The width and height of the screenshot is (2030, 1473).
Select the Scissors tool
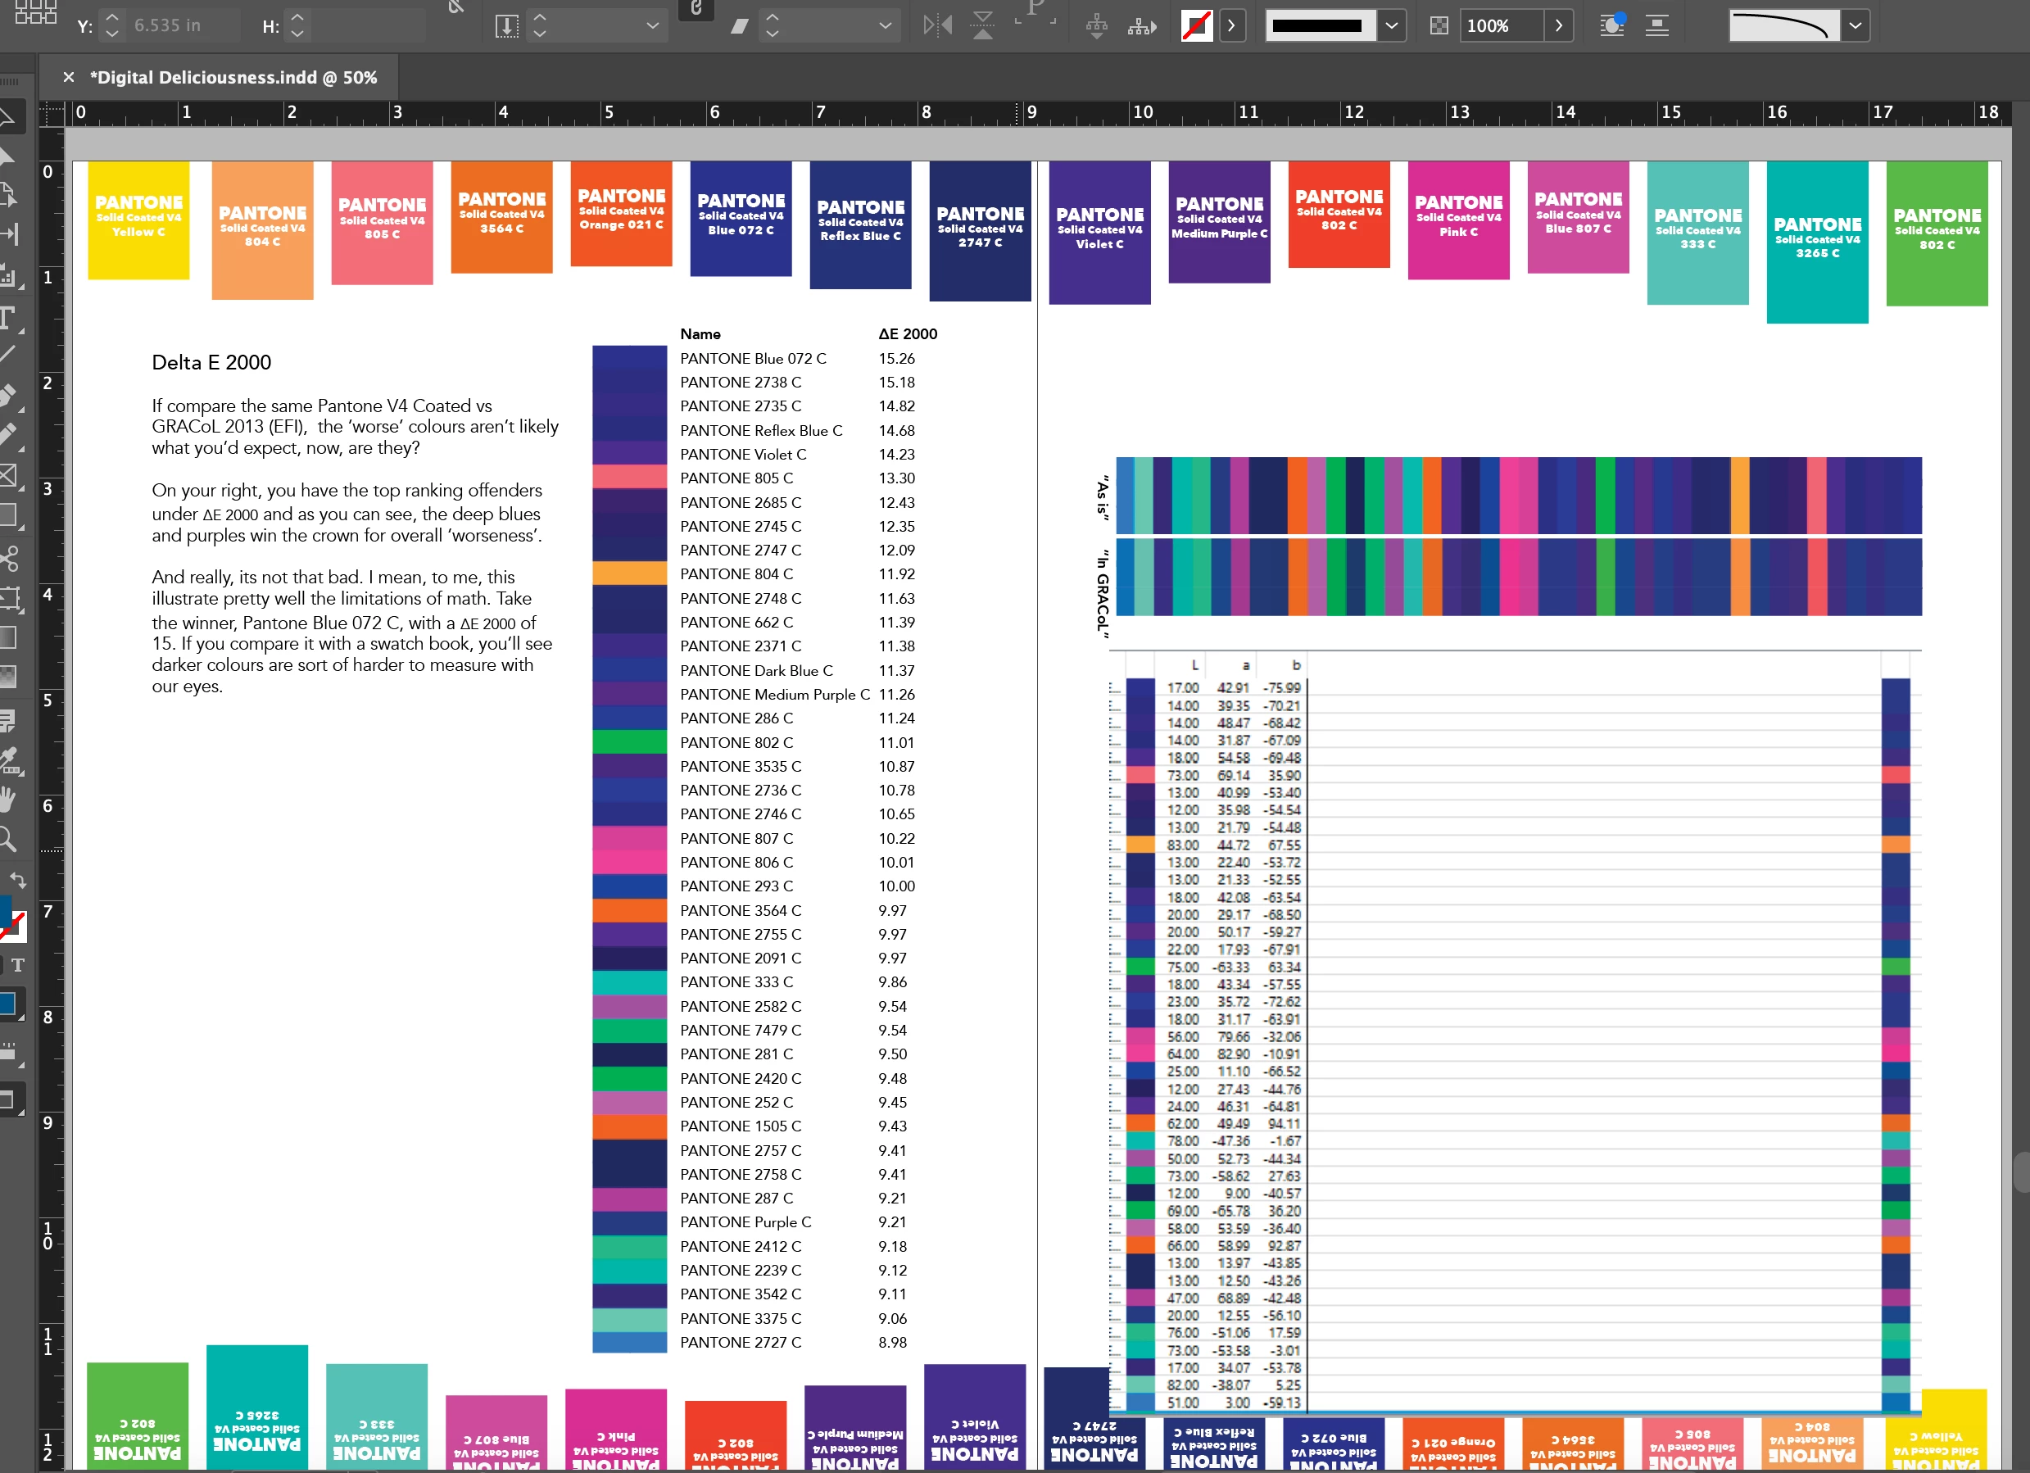(9, 559)
